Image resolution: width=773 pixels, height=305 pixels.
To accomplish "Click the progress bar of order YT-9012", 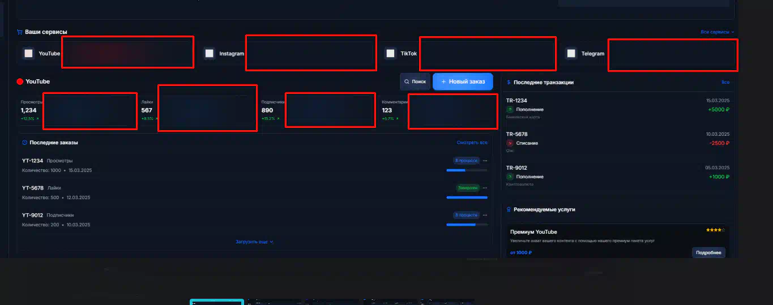I will tap(467, 225).
